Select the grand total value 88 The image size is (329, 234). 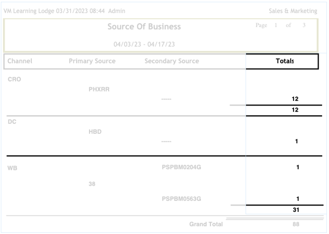point(296,224)
